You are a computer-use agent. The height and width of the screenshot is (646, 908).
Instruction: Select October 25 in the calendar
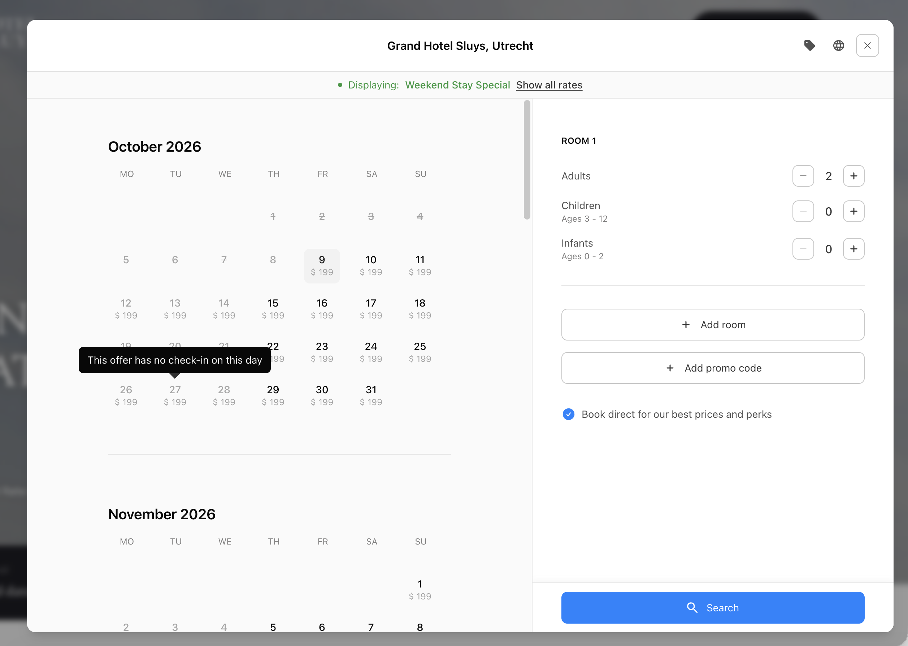[420, 352]
